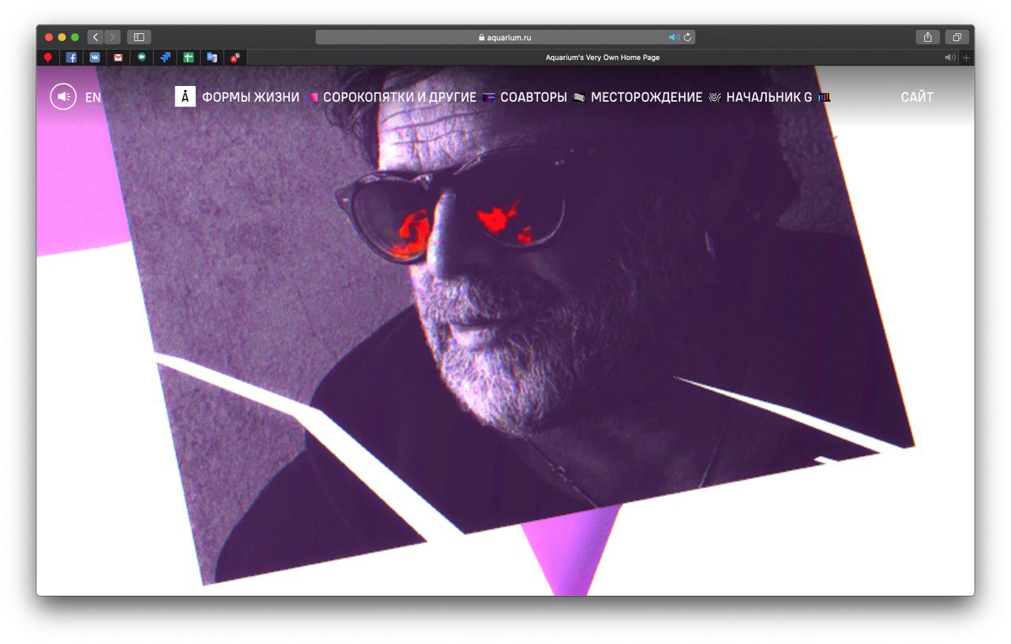Switch site language to EN
The height and width of the screenshot is (644, 1011).
tap(93, 98)
